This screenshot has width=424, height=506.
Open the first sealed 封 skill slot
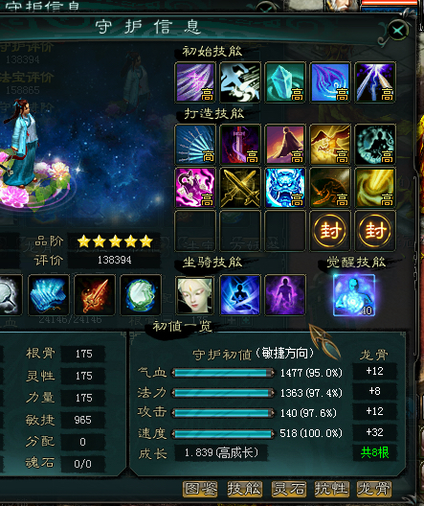point(330,231)
